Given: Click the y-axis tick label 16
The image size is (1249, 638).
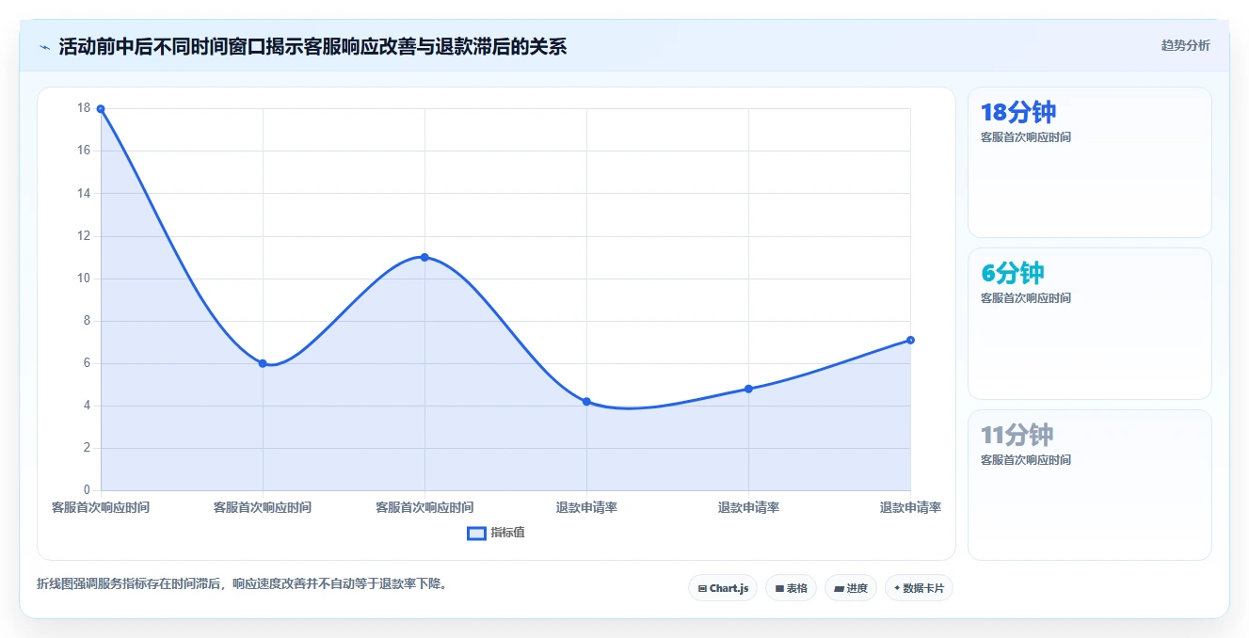Looking at the screenshot, I should coord(84,151).
